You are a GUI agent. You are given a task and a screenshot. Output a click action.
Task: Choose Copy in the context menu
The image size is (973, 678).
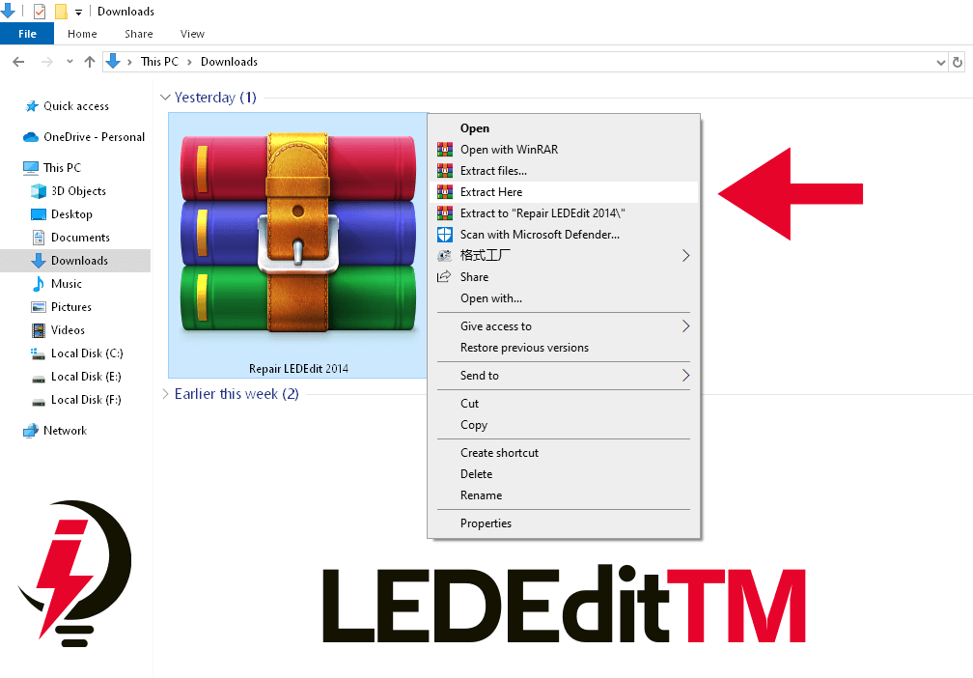coord(564,425)
